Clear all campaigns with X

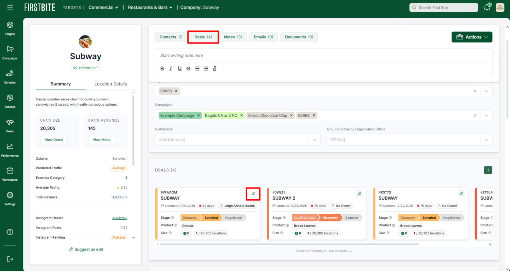click(475, 116)
